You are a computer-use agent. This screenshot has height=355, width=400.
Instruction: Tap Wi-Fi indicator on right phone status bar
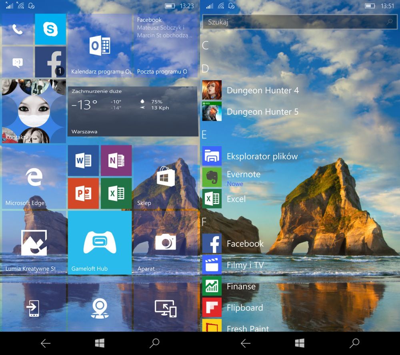point(221,6)
